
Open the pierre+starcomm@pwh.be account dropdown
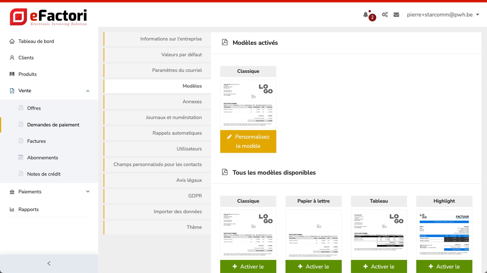click(x=443, y=15)
